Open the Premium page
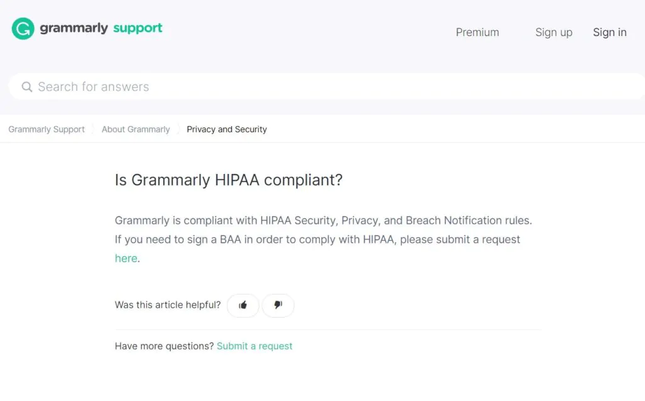Screen dimensions: 645x401 point(477,32)
